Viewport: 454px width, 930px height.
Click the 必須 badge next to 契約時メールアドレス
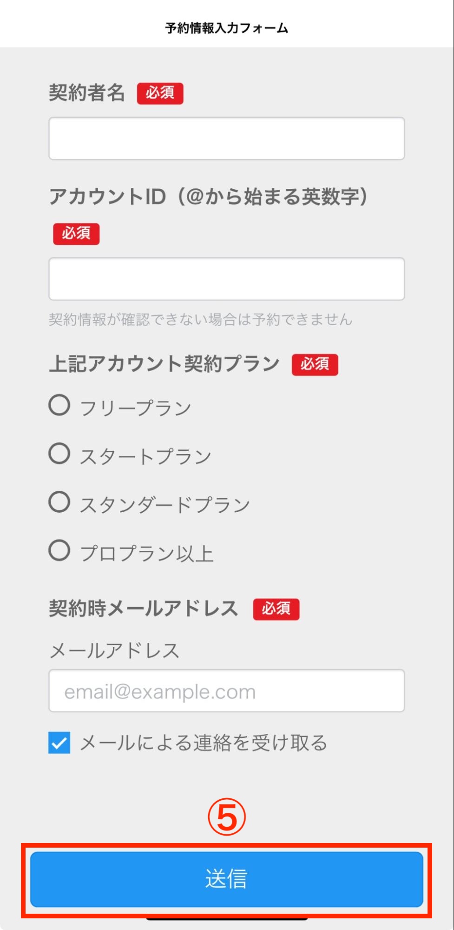tap(276, 609)
